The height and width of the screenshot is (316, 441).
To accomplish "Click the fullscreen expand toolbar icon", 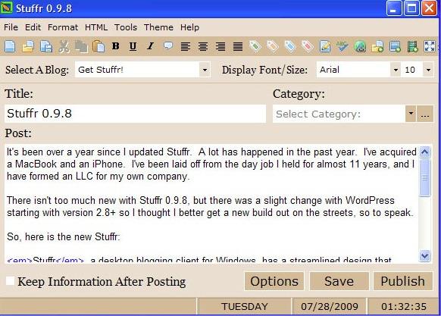I will pos(430,46).
